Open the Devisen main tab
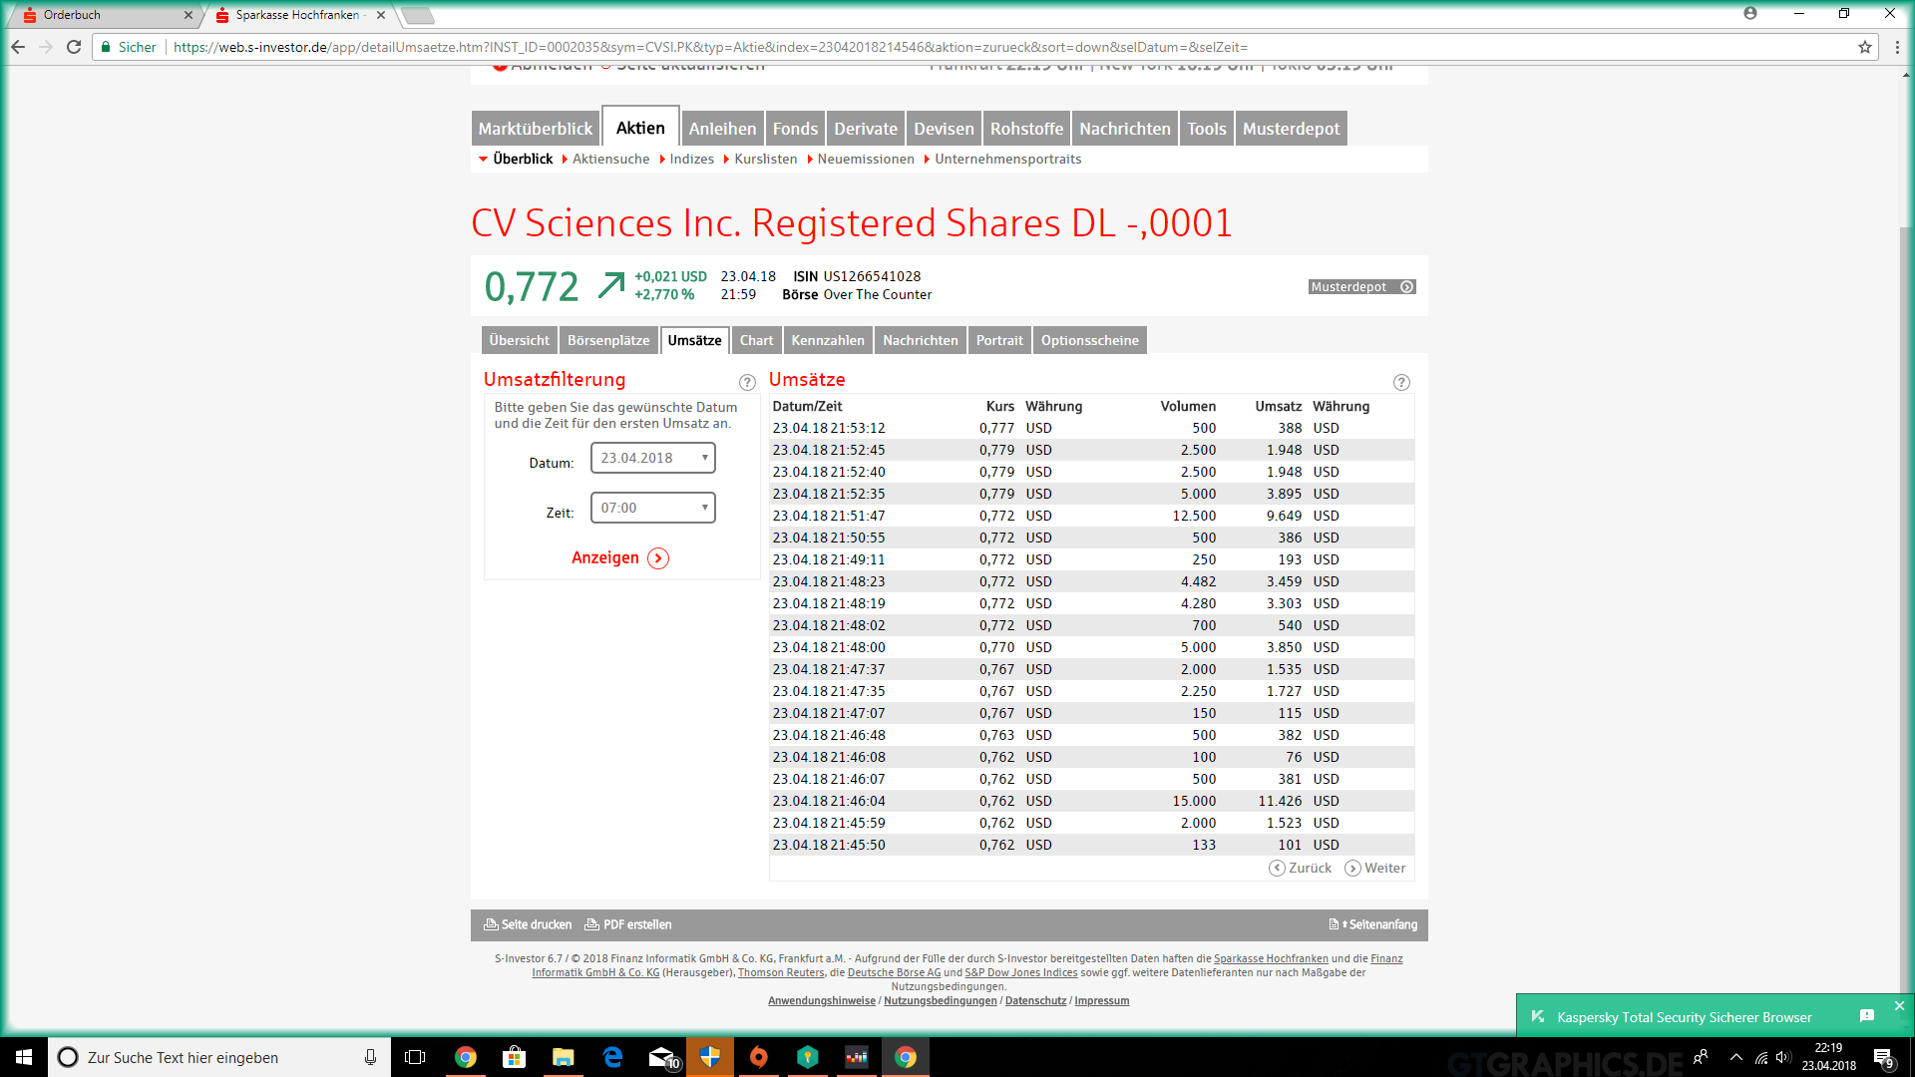The width and height of the screenshot is (1915, 1077). (x=944, y=129)
